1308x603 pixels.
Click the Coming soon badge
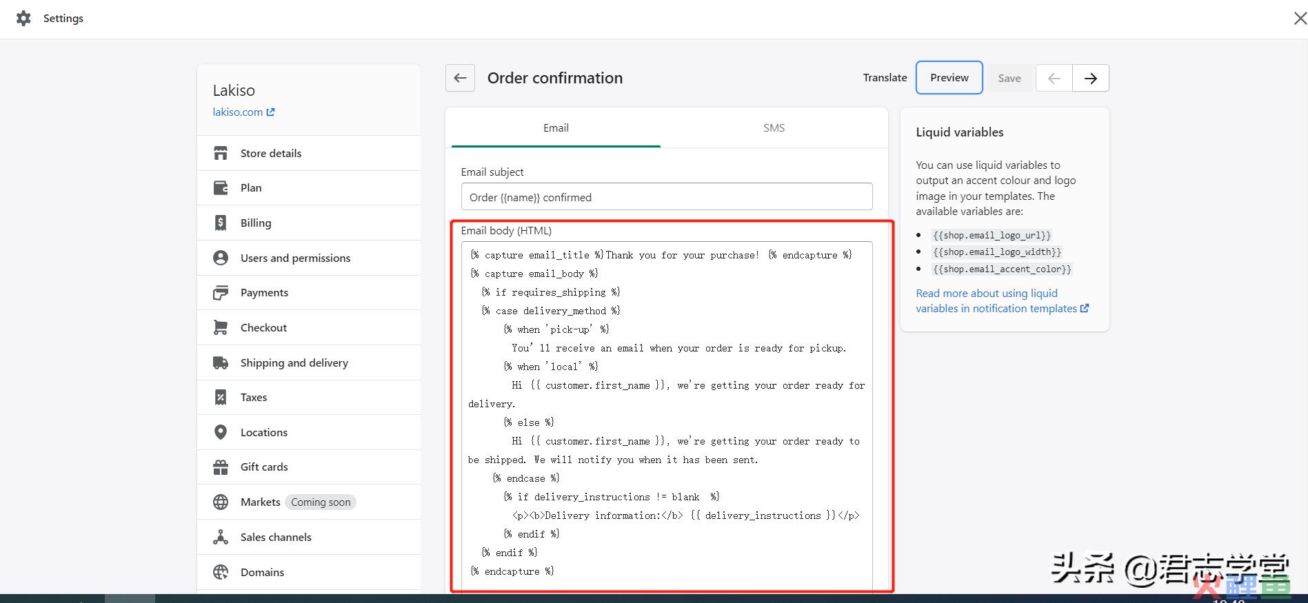(321, 502)
